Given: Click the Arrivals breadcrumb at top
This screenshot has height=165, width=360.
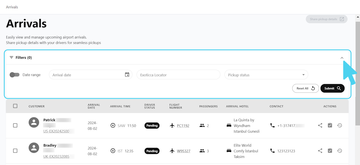Looking at the screenshot, I should click(x=12, y=7).
